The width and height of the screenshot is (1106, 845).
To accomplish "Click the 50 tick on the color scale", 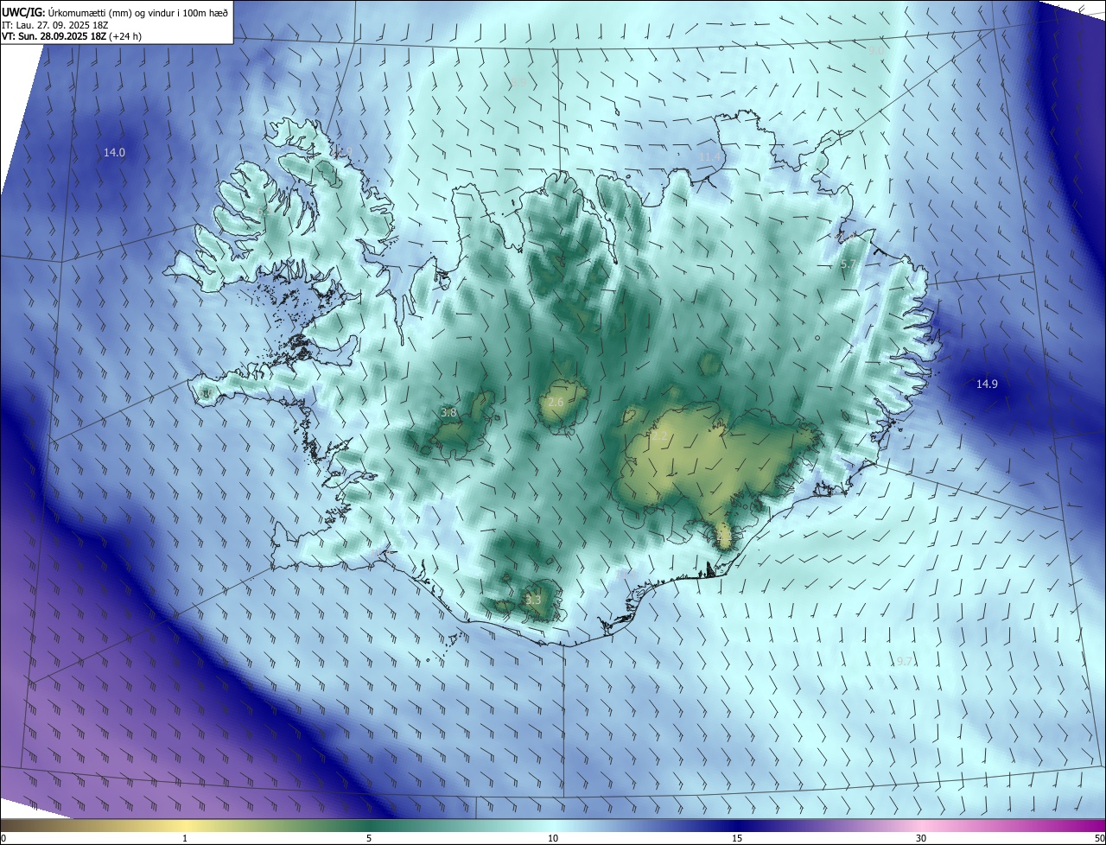I will (x=1099, y=838).
